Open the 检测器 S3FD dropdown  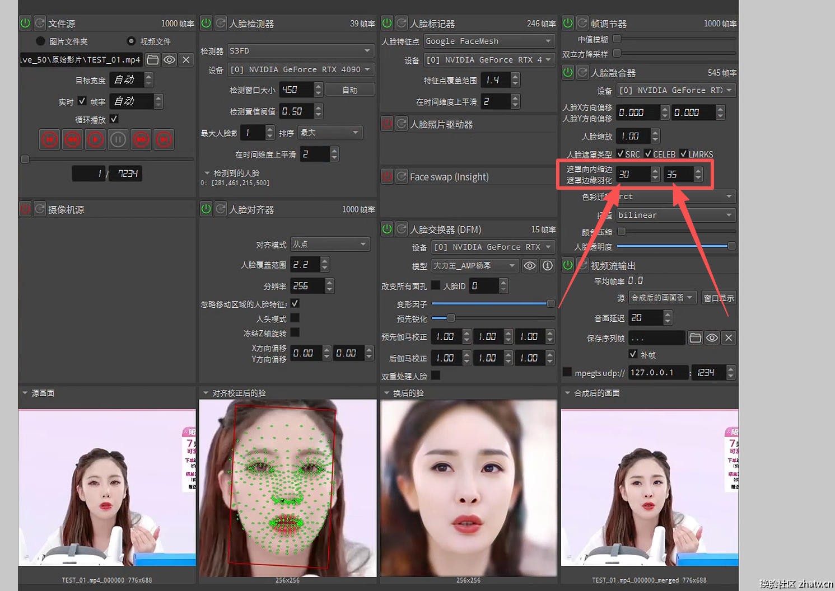click(301, 51)
